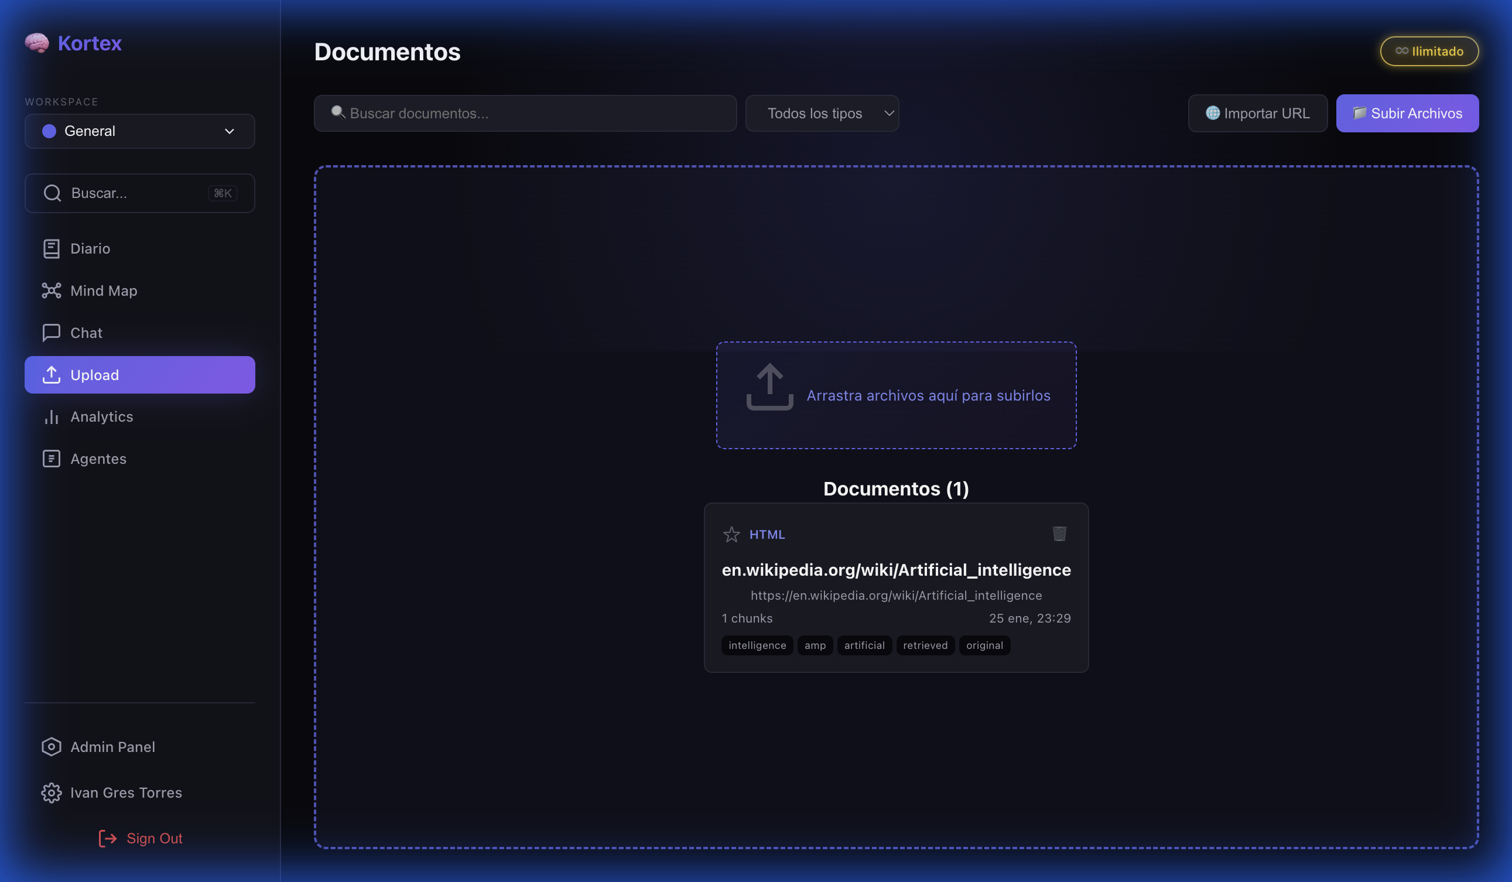Open Diario via its journal icon
The image size is (1512, 882).
52,248
